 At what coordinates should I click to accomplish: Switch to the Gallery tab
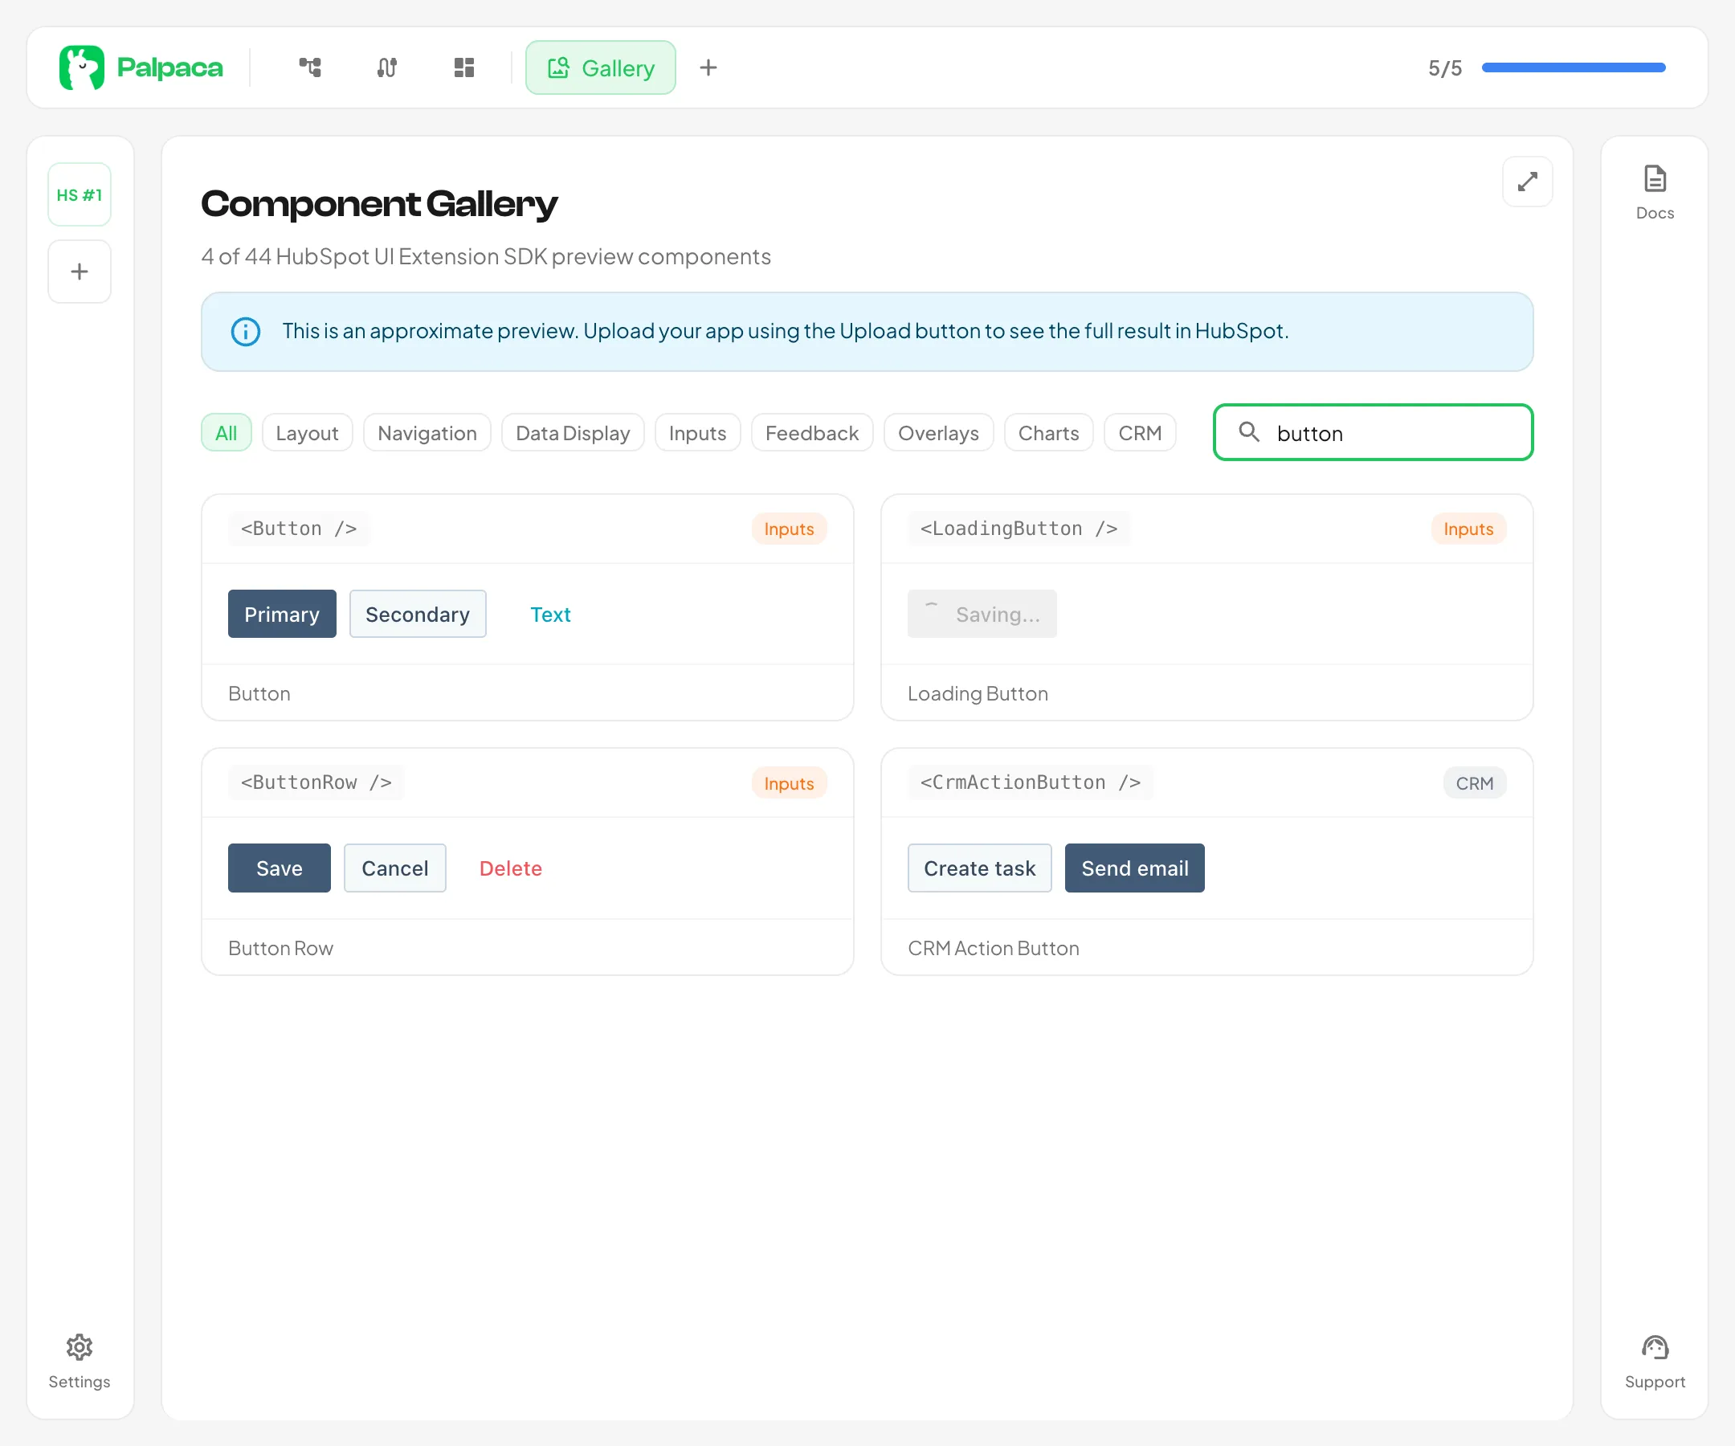[601, 67]
